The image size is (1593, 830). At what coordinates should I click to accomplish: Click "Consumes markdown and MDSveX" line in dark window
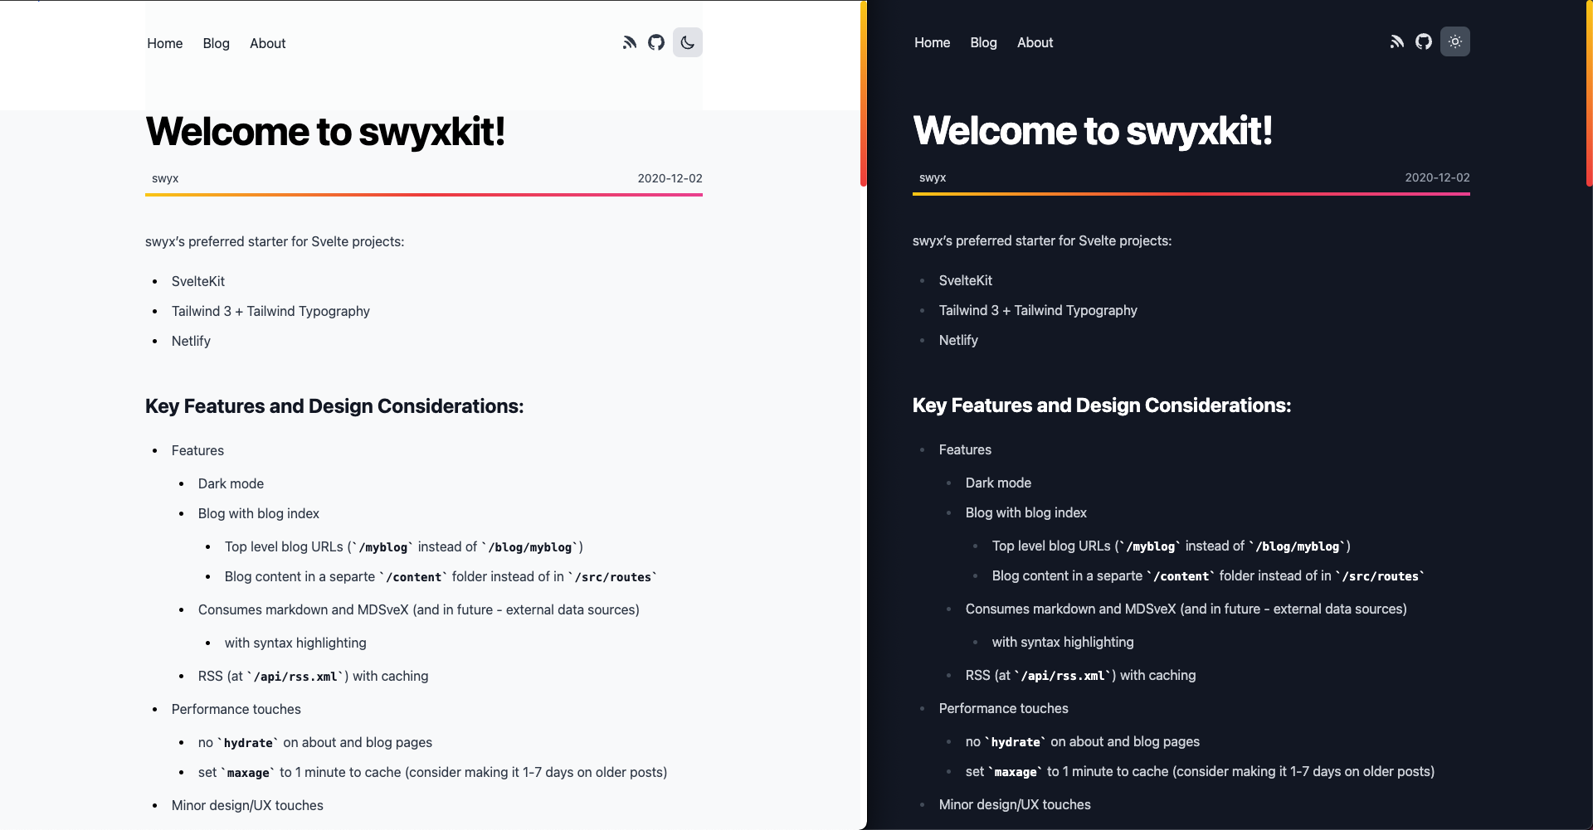(x=1186, y=609)
